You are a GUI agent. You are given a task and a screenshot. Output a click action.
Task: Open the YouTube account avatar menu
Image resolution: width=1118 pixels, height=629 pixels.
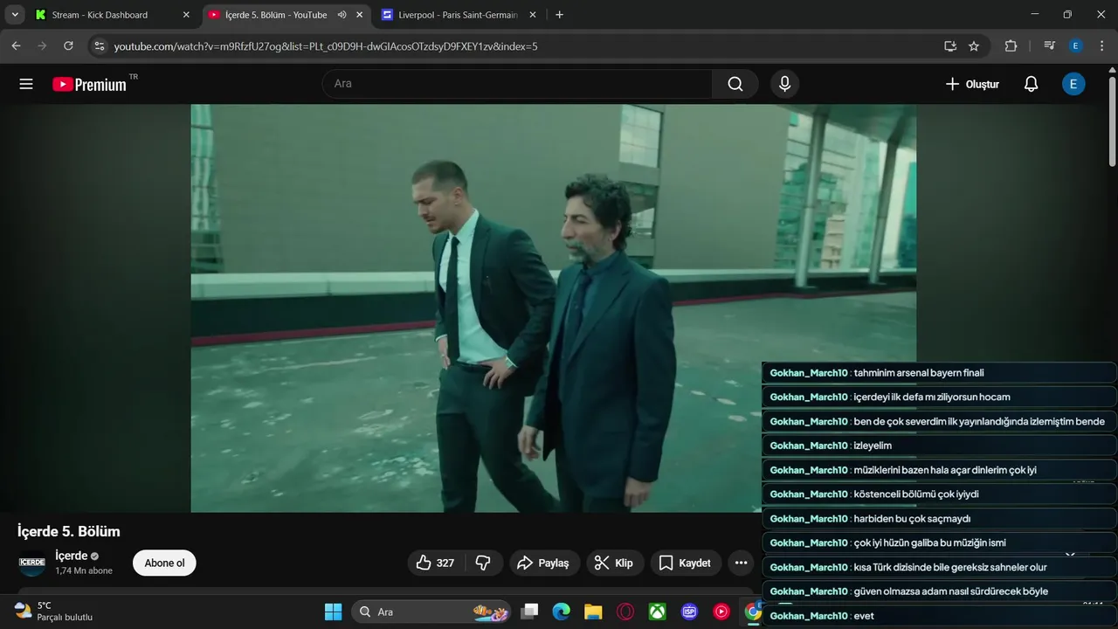point(1073,84)
